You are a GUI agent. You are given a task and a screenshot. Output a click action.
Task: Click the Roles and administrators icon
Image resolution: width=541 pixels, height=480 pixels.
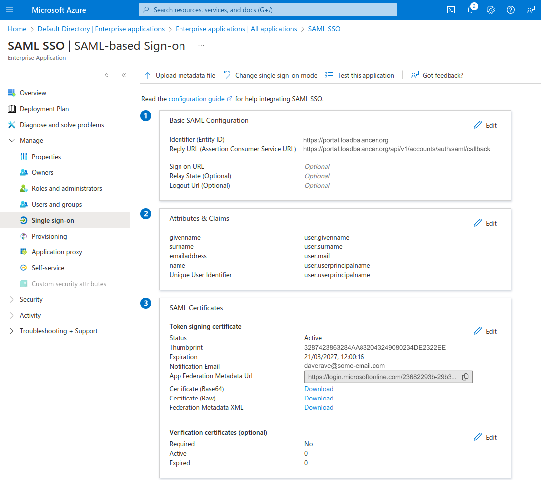point(24,188)
